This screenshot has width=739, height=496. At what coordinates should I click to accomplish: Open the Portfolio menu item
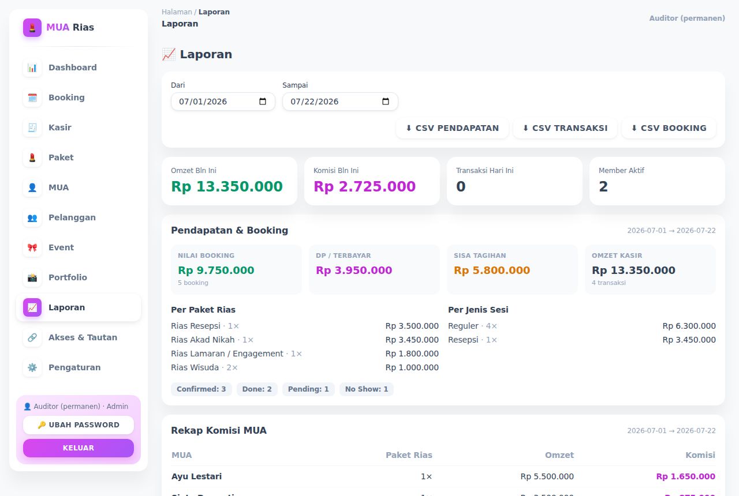pos(79,277)
